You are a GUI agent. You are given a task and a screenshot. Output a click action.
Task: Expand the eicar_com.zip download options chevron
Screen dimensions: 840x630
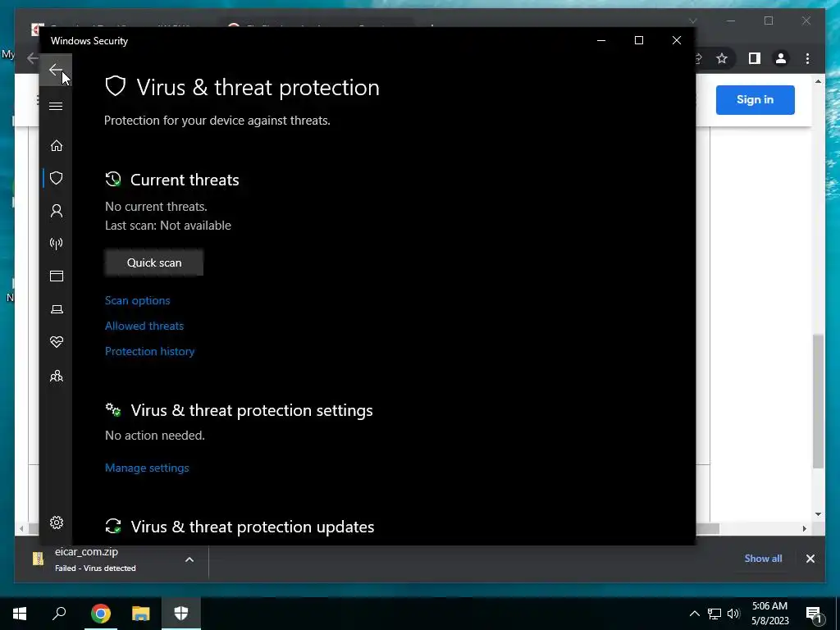pos(189,559)
